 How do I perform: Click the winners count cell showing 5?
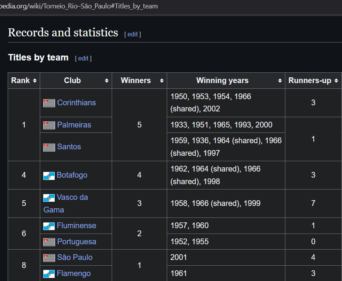point(139,125)
